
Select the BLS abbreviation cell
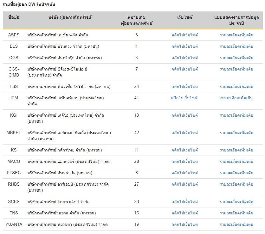[x=14, y=46]
